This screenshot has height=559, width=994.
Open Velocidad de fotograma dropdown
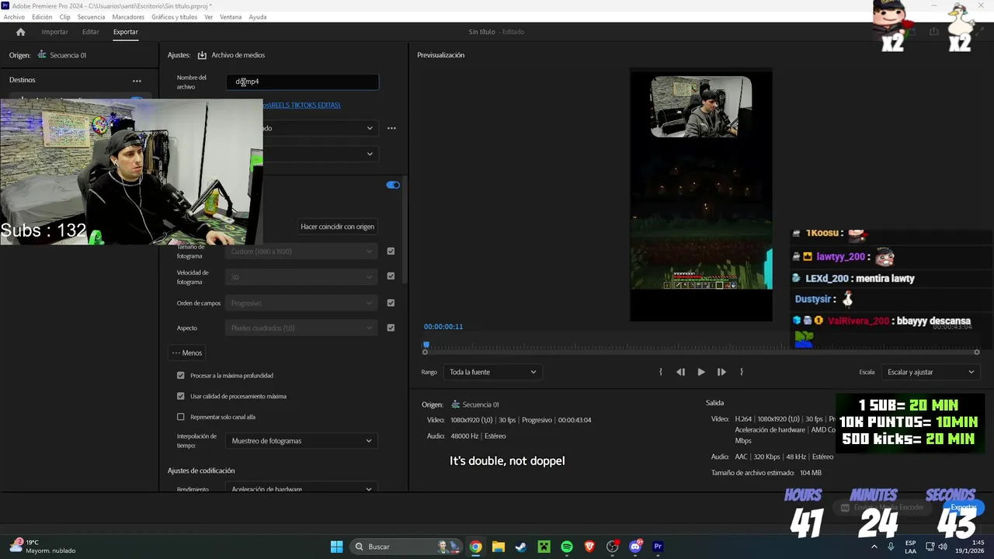pos(301,277)
